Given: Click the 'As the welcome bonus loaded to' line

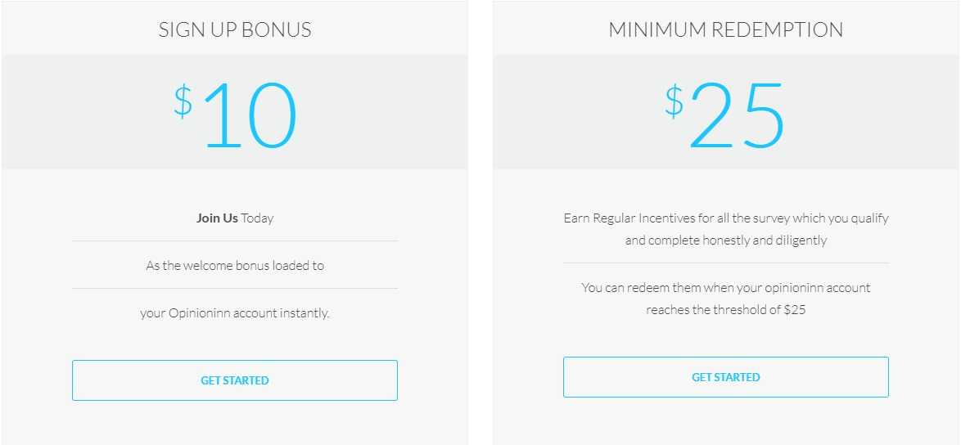Looking at the screenshot, I should [235, 266].
